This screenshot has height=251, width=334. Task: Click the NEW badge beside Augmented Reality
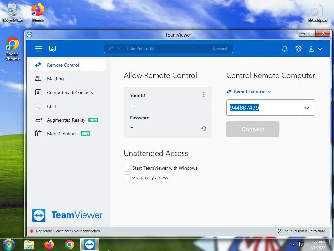point(93,120)
